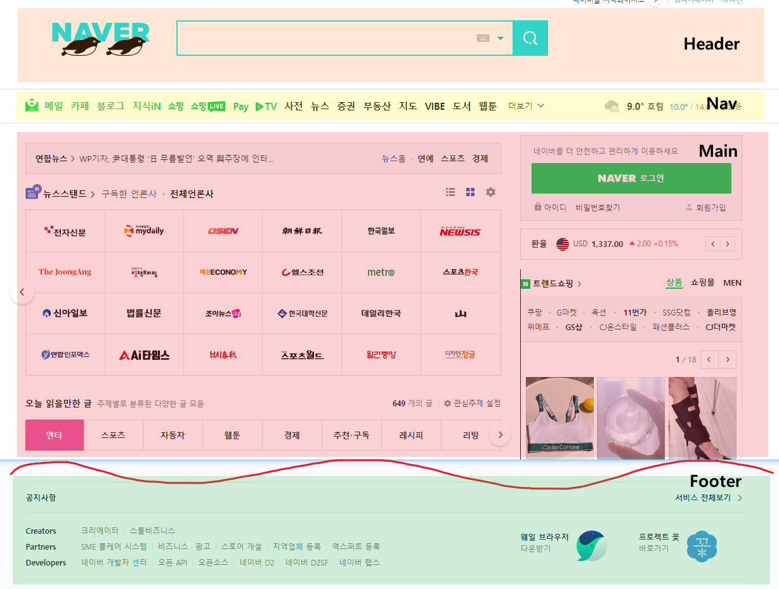Expand the 더보기 navigation dropdown
Viewport: 779px width, 589px height.
coord(527,106)
